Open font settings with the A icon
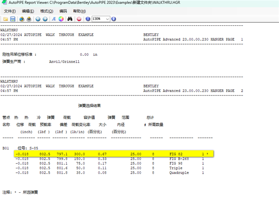This screenshot has height=205, width=279. pyautogui.click(x=54, y=19)
